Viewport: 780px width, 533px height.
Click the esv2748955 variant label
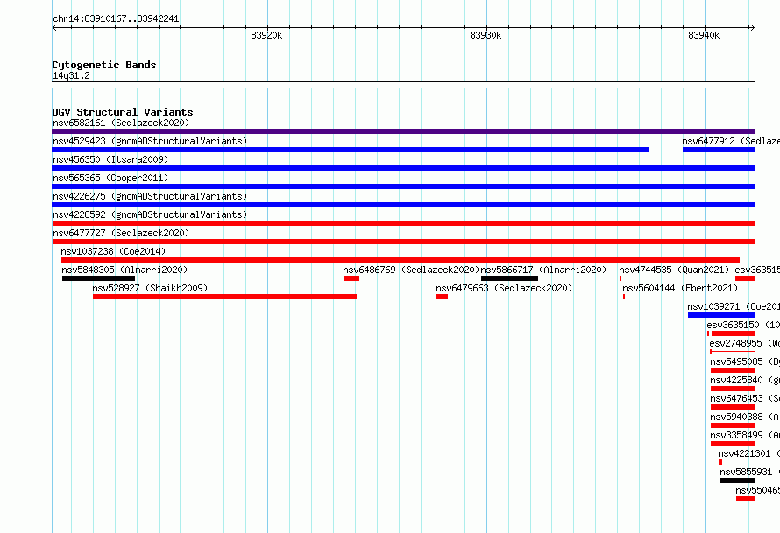pos(745,343)
